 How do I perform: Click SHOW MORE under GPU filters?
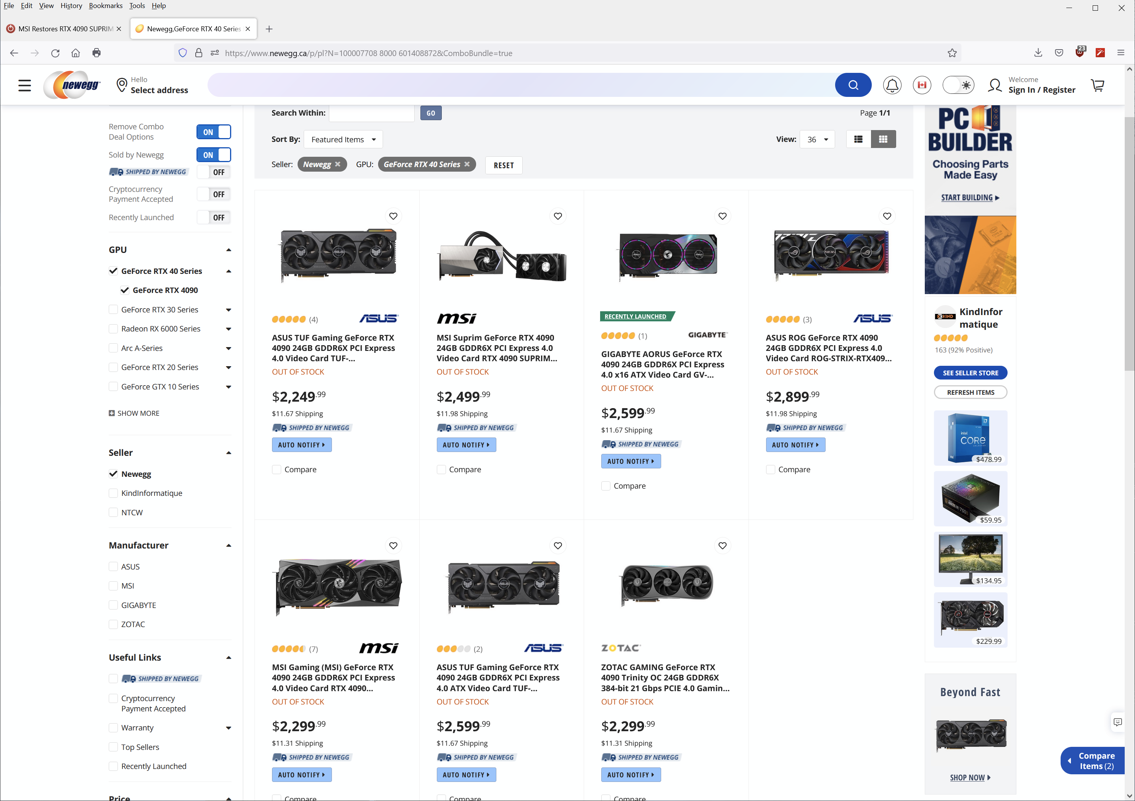click(134, 413)
